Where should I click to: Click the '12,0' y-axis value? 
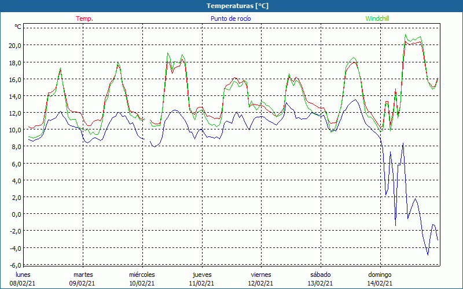tap(15, 113)
